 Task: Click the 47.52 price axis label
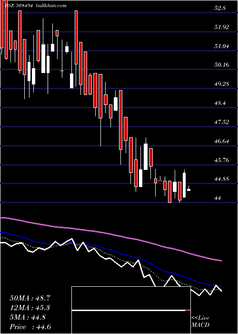coord(222,122)
